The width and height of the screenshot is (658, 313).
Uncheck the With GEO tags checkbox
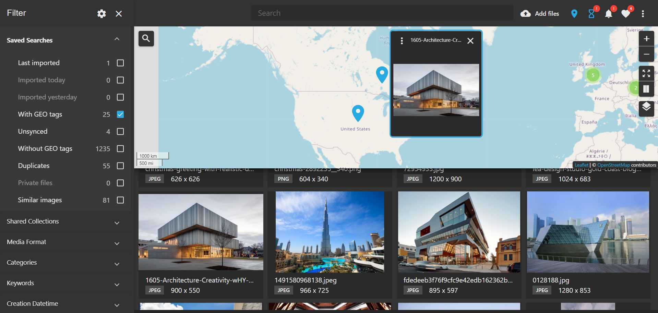[x=120, y=115]
